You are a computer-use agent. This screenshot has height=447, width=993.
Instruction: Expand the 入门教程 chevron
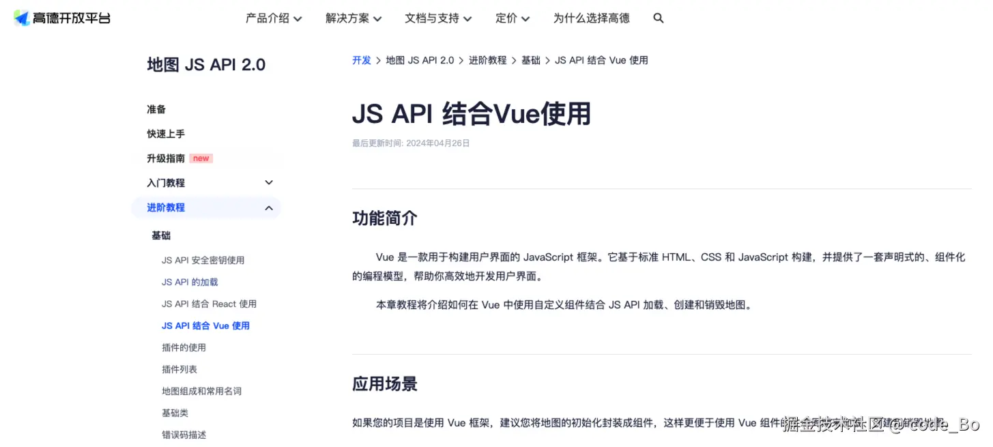coord(269,183)
